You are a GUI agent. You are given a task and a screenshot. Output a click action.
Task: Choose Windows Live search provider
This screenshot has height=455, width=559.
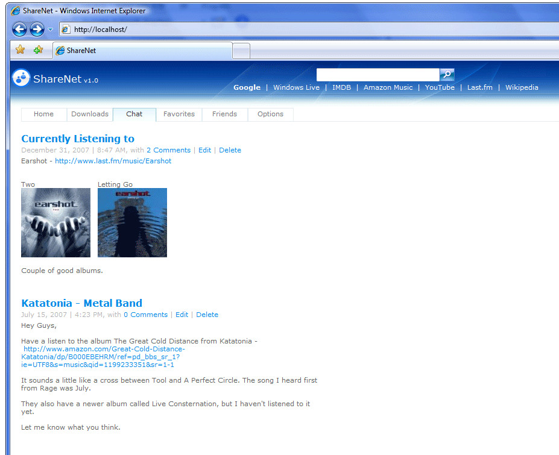coord(296,87)
